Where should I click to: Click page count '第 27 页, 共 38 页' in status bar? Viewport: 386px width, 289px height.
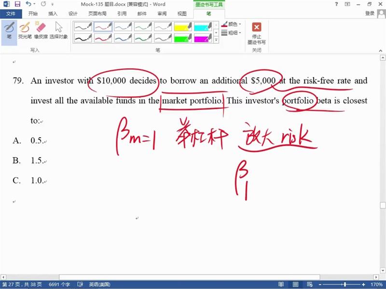pos(22,285)
